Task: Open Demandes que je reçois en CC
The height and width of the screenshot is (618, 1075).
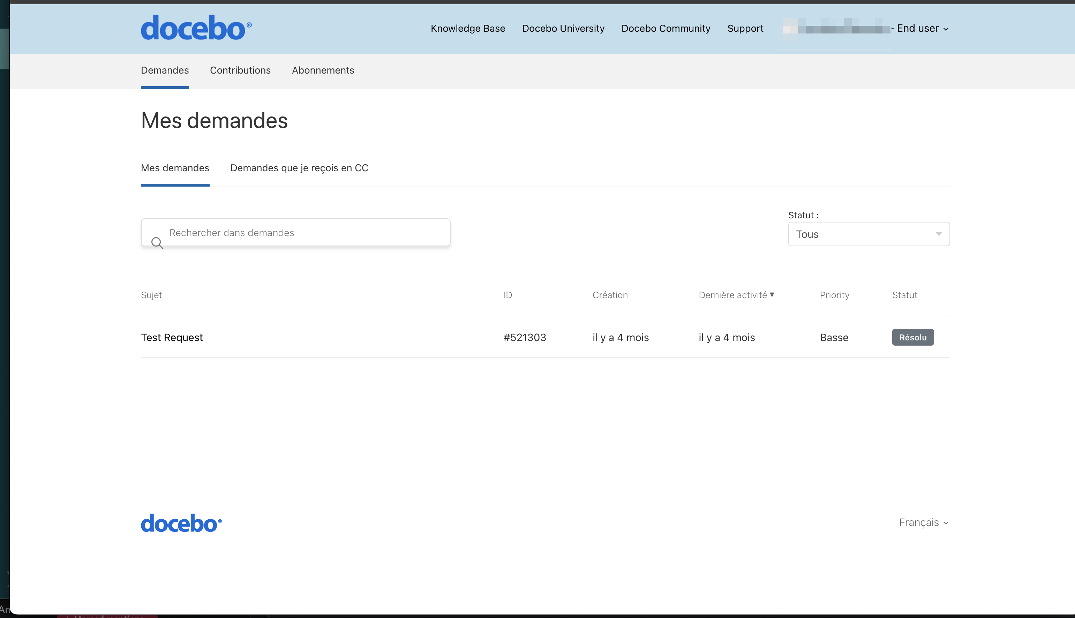Action: tap(299, 168)
